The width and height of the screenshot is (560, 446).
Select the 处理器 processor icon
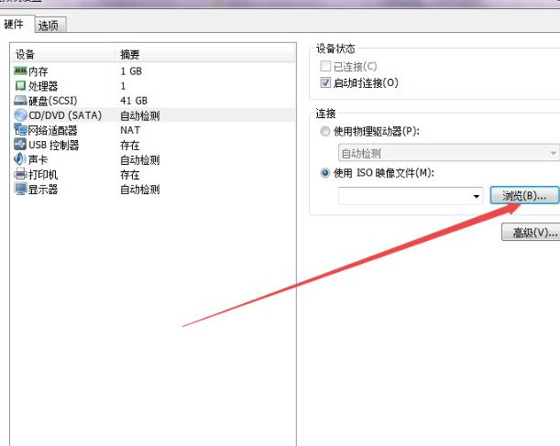coord(21,85)
